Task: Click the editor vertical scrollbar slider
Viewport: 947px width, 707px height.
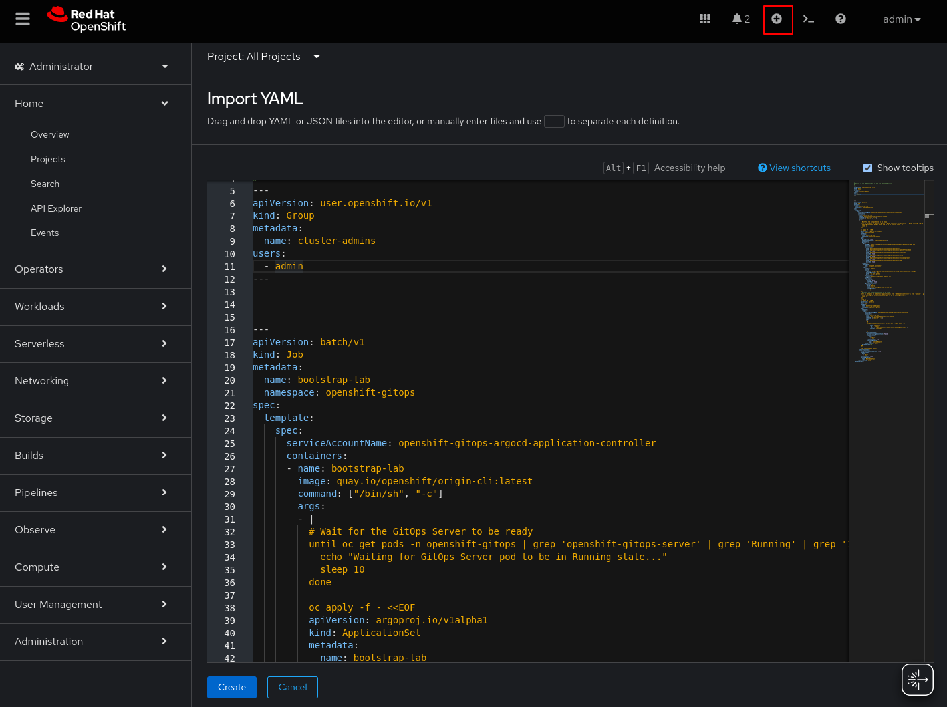Action: 929,215
